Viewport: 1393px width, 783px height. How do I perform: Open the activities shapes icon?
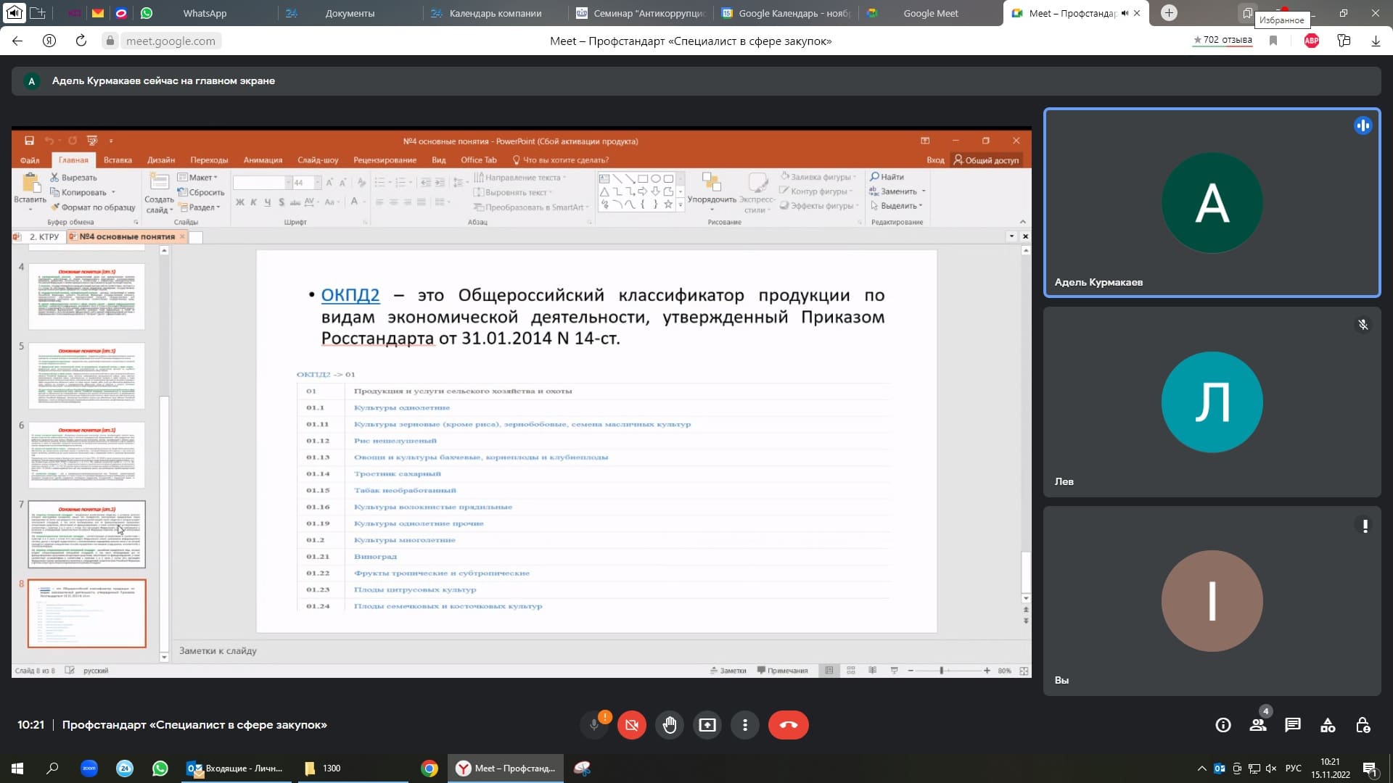1328,725
